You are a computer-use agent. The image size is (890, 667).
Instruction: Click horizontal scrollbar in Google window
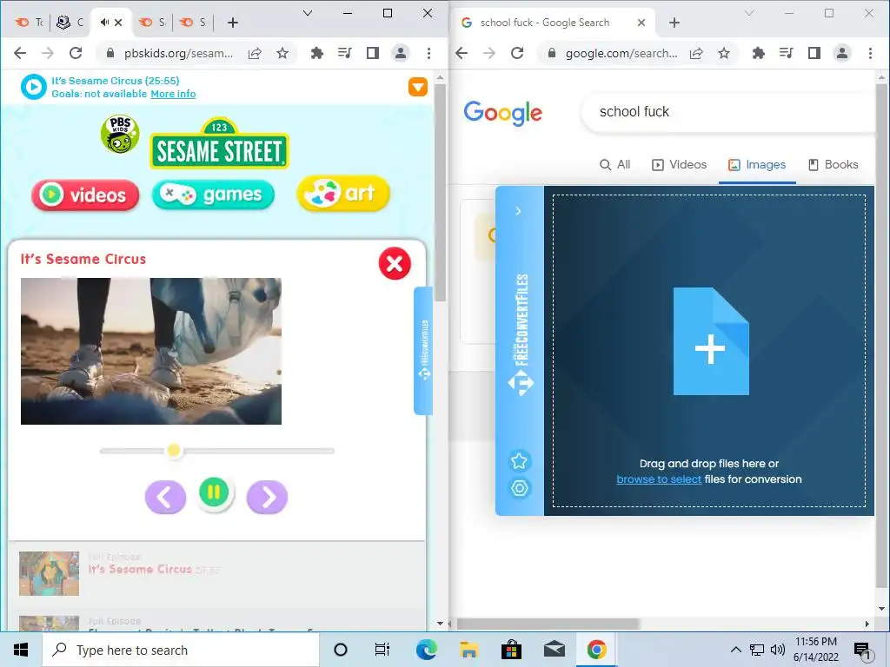pyautogui.click(x=548, y=624)
